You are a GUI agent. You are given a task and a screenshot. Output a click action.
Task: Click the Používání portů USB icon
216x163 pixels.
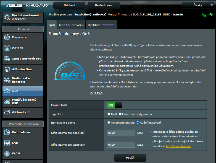[7, 101]
